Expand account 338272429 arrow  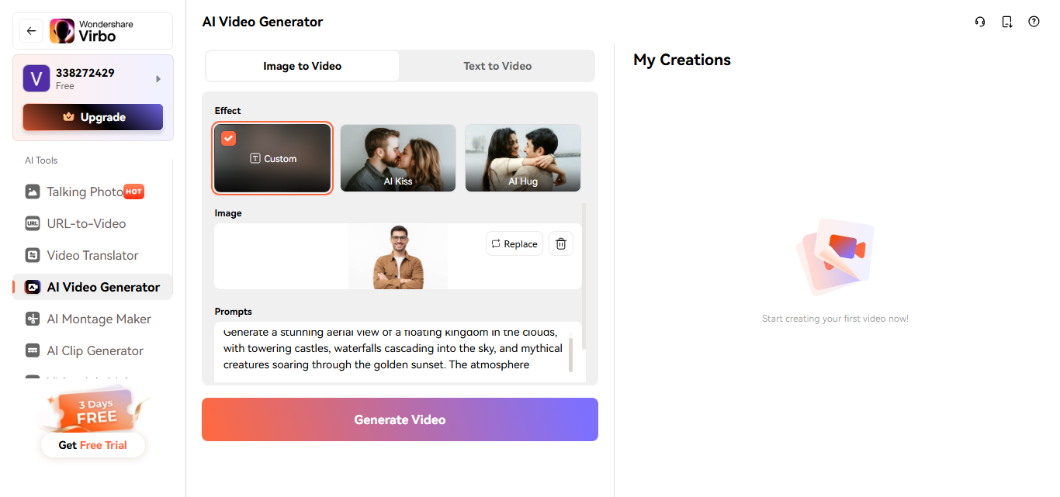158,79
